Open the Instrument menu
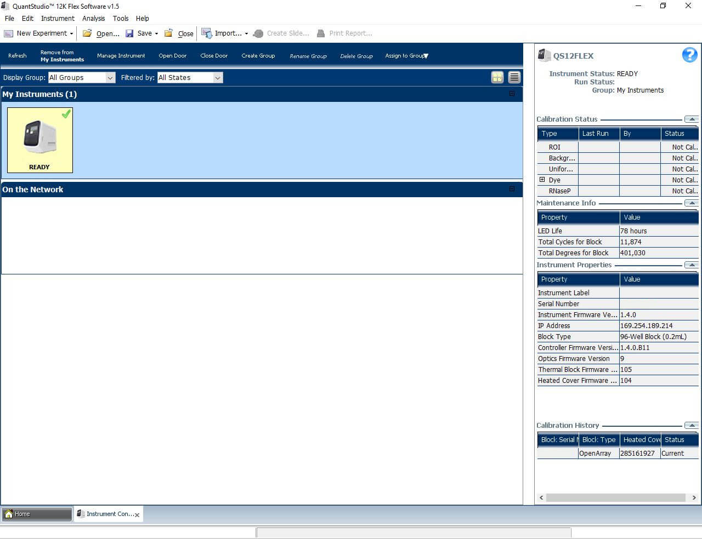The height and width of the screenshot is (539, 702). click(58, 18)
